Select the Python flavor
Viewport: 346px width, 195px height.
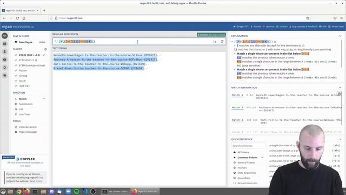(x=23, y=70)
